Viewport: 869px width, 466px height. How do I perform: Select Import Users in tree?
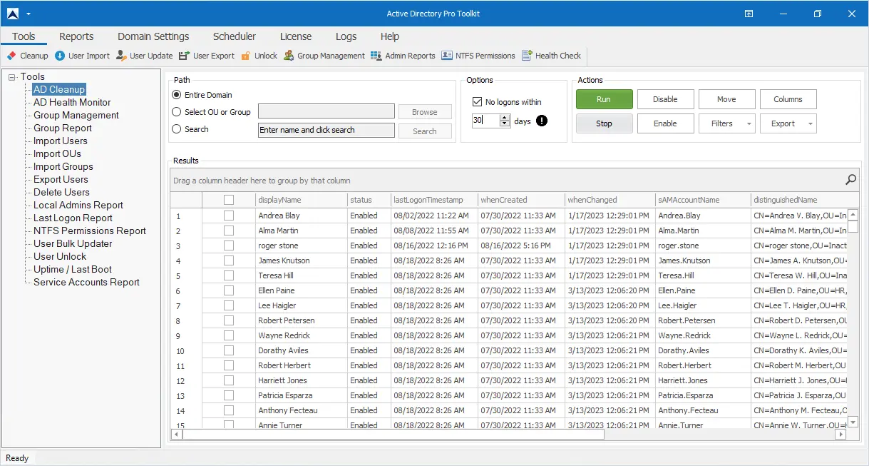pos(61,141)
